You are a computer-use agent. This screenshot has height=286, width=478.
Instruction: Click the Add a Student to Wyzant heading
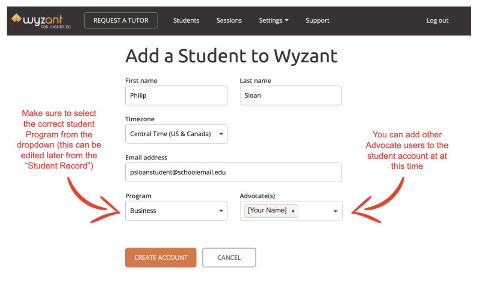point(232,56)
